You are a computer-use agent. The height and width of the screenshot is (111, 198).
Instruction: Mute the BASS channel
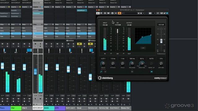pos(46,44)
